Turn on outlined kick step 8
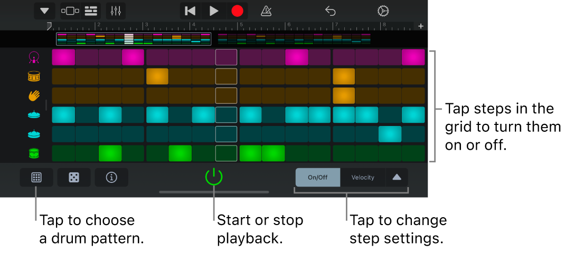565x253 pixels. click(227, 57)
